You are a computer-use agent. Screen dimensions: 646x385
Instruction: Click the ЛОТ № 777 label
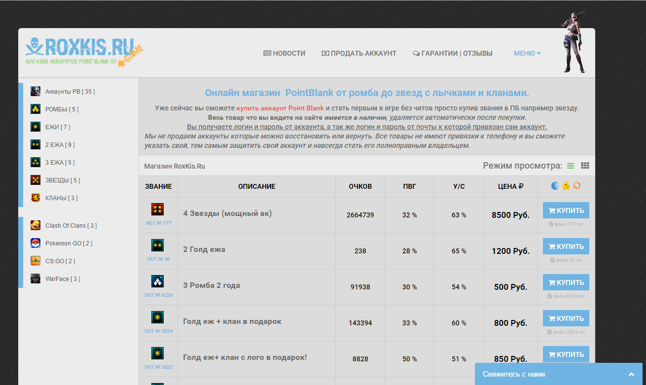158,223
